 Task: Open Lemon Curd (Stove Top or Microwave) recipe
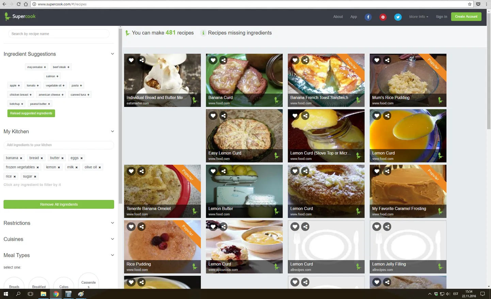(x=326, y=136)
